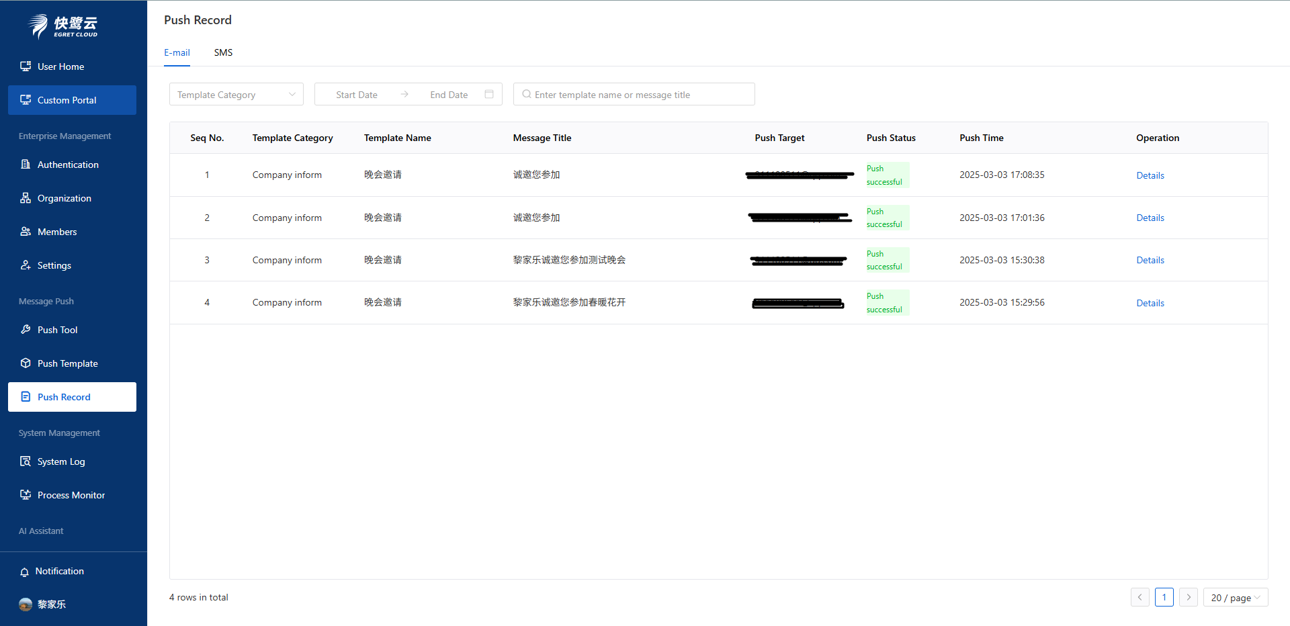1290x626 pixels.
Task: Click the Notification bell icon
Action: tap(25, 572)
